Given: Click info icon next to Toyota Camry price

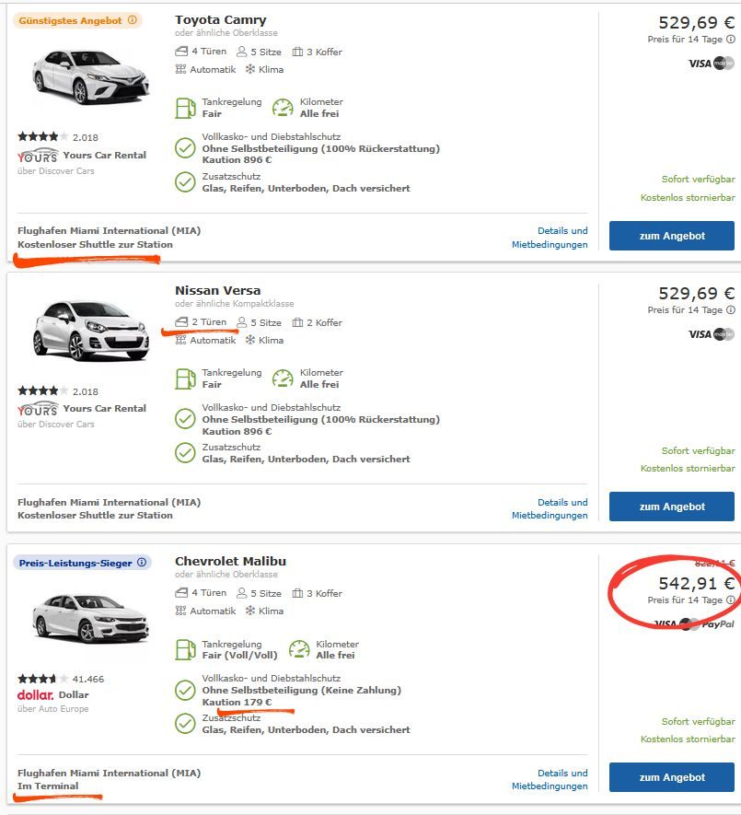Looking at the screenshot, I should coord(731,40).
